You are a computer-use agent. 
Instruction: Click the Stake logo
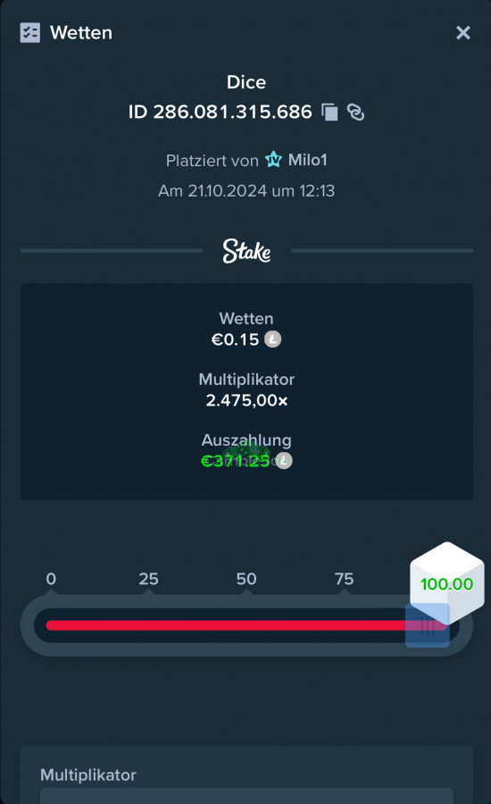pyautogui.click(x=246, y=251)
